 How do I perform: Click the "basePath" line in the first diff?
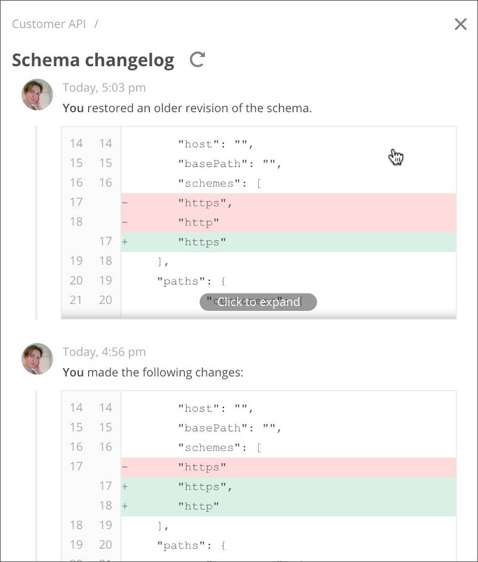tap(288, 164)
